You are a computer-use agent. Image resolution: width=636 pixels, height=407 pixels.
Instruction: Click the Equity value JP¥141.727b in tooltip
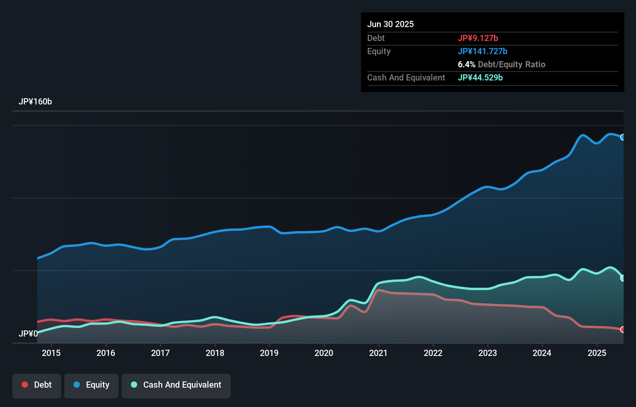click(483, 51)
